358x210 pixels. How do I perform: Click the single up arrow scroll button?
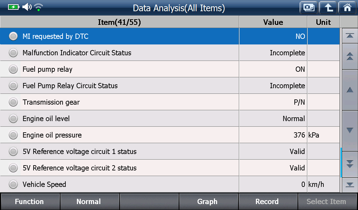pos(350,90)
